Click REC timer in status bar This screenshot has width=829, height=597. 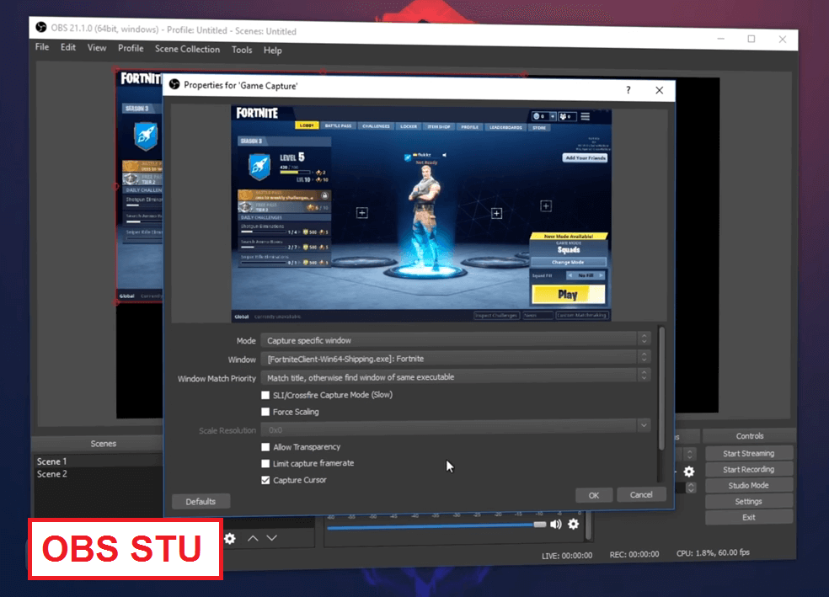634,554
